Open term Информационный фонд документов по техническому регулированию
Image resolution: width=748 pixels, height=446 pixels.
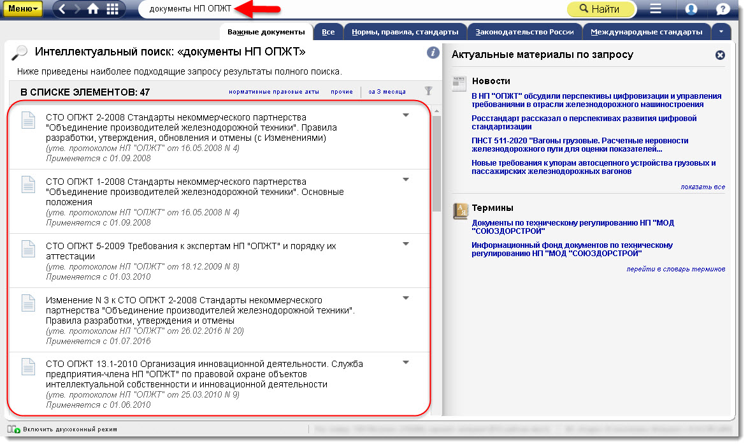(572, 249)
